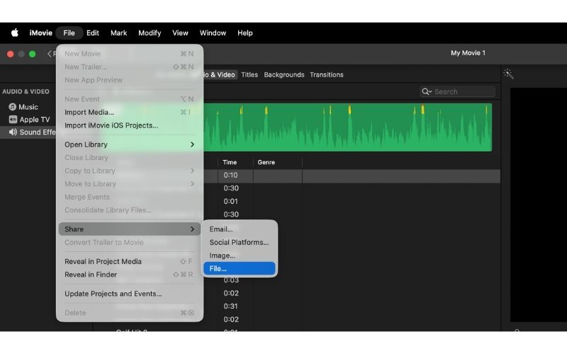Image resolution: width=567 pixels, height=354 pixels.
Task: Open the Help menu
Action: [x=245, y=33]
